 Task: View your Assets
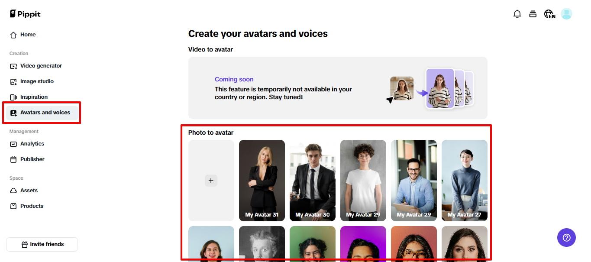point(29,190)
